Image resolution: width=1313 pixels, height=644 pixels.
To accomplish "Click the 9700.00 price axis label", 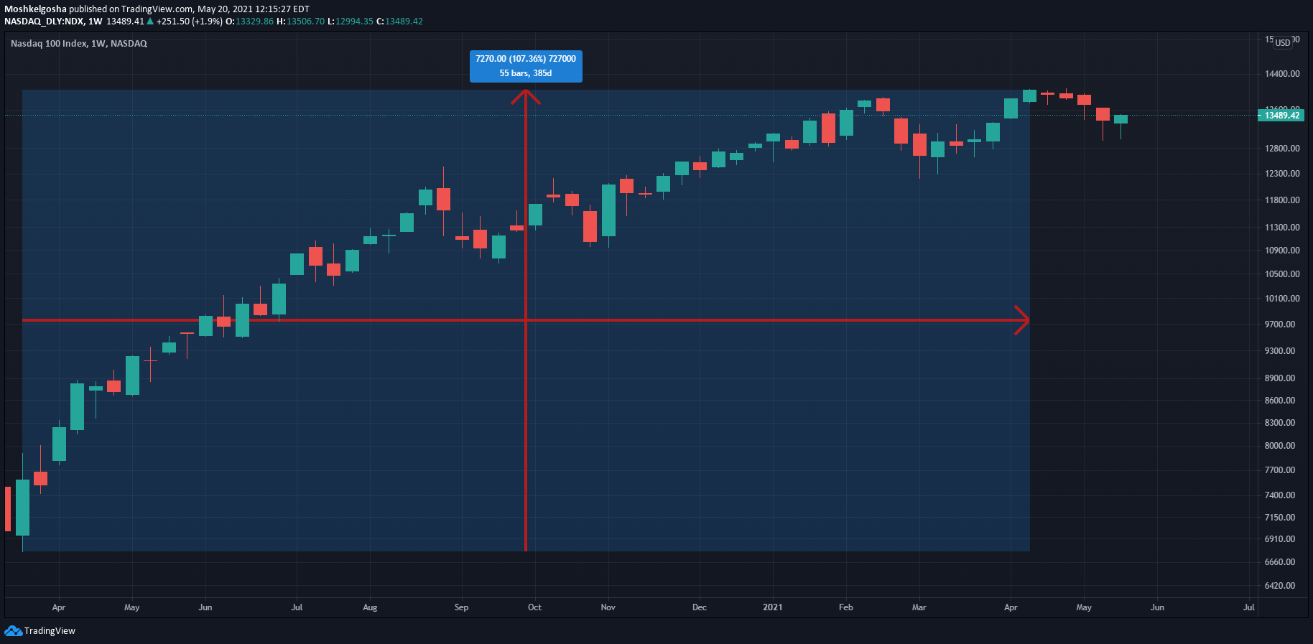I will 1280,325.
